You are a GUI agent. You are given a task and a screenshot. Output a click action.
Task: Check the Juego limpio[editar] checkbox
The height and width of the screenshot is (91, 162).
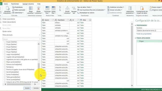point(5,54)
